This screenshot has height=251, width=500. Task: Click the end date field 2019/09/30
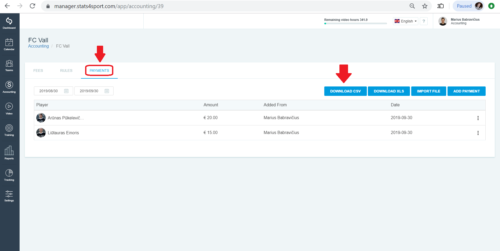[94, 91]
